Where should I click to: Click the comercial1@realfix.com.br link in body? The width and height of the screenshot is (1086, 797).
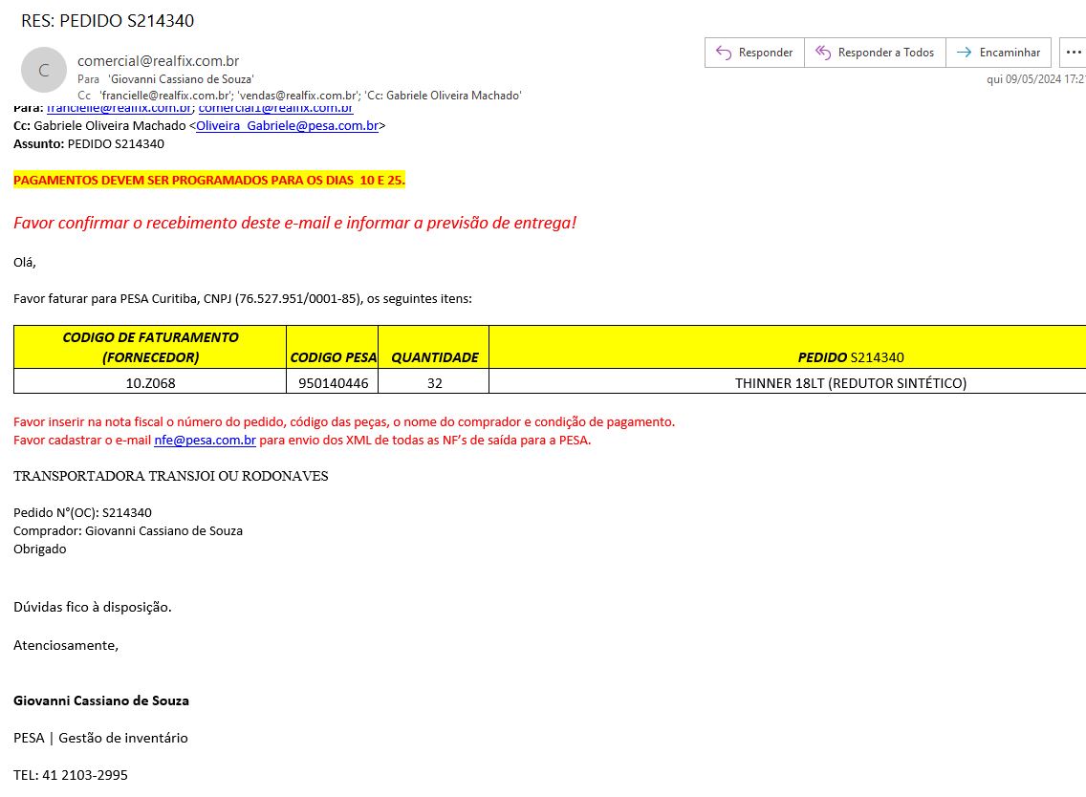point(275,109)
